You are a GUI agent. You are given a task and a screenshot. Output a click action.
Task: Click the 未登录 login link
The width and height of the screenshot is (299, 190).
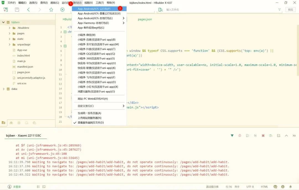pyautogui.click(x=17, y=187)
